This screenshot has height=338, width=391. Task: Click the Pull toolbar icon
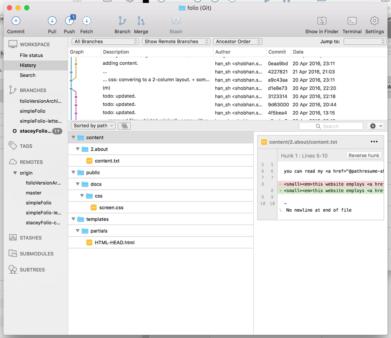52,21
